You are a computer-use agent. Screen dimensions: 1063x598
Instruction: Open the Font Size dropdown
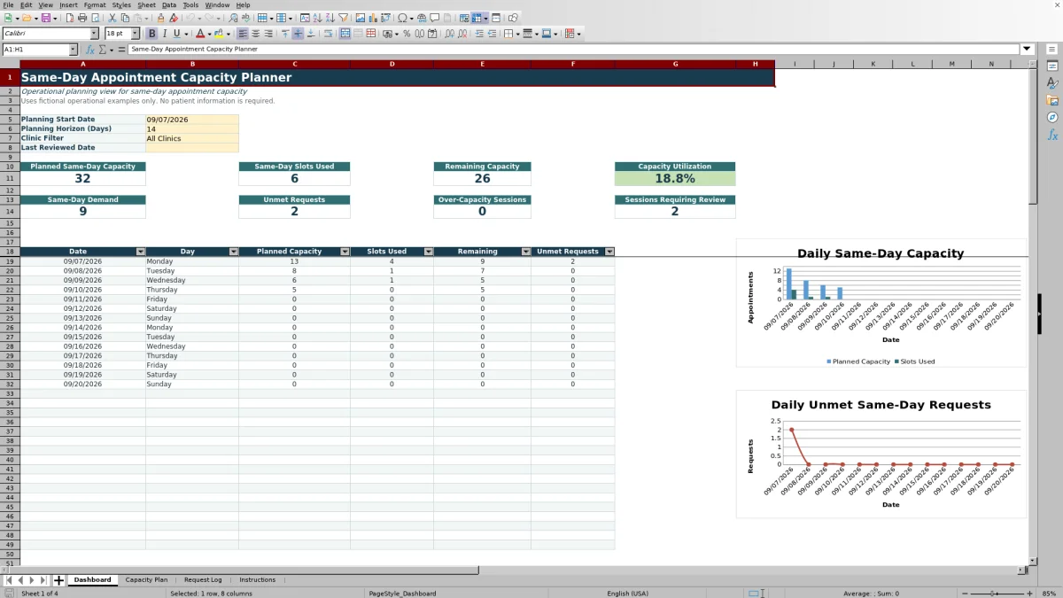tap(135, 34)
